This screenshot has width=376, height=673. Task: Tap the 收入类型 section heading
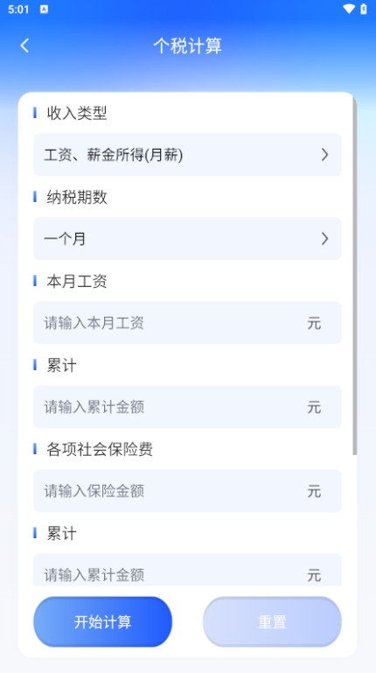coord(77,113)
